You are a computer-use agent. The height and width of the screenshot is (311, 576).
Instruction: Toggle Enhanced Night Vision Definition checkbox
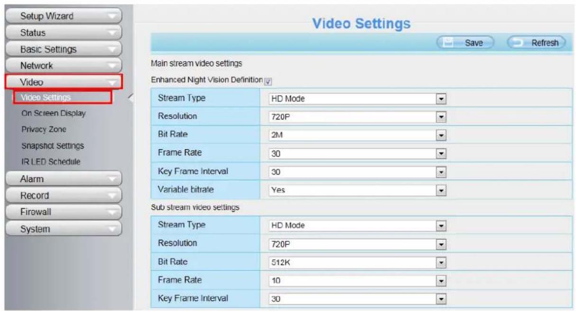tap(268, 81)
